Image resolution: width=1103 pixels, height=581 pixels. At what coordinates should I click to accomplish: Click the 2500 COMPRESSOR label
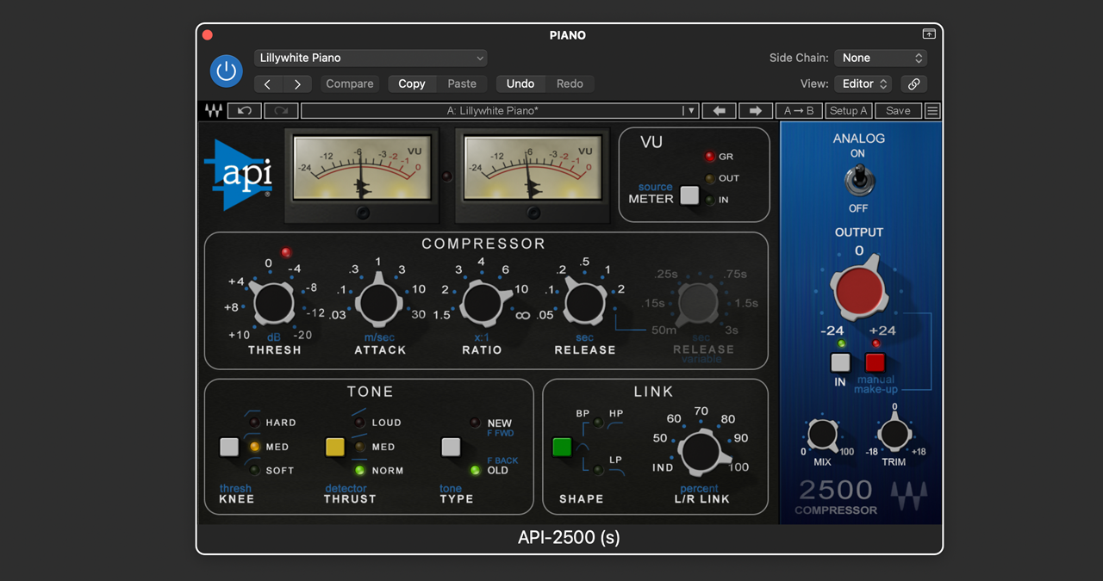click(835, 497)
